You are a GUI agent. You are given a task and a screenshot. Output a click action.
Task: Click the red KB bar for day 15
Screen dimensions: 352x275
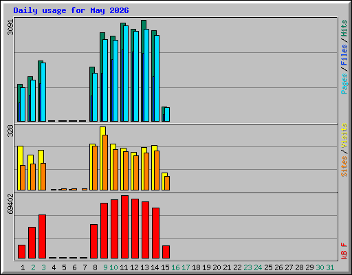tap(166, 252)
